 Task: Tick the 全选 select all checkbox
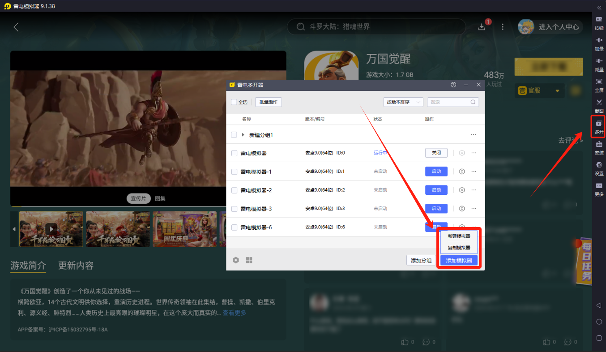(234, 102)
